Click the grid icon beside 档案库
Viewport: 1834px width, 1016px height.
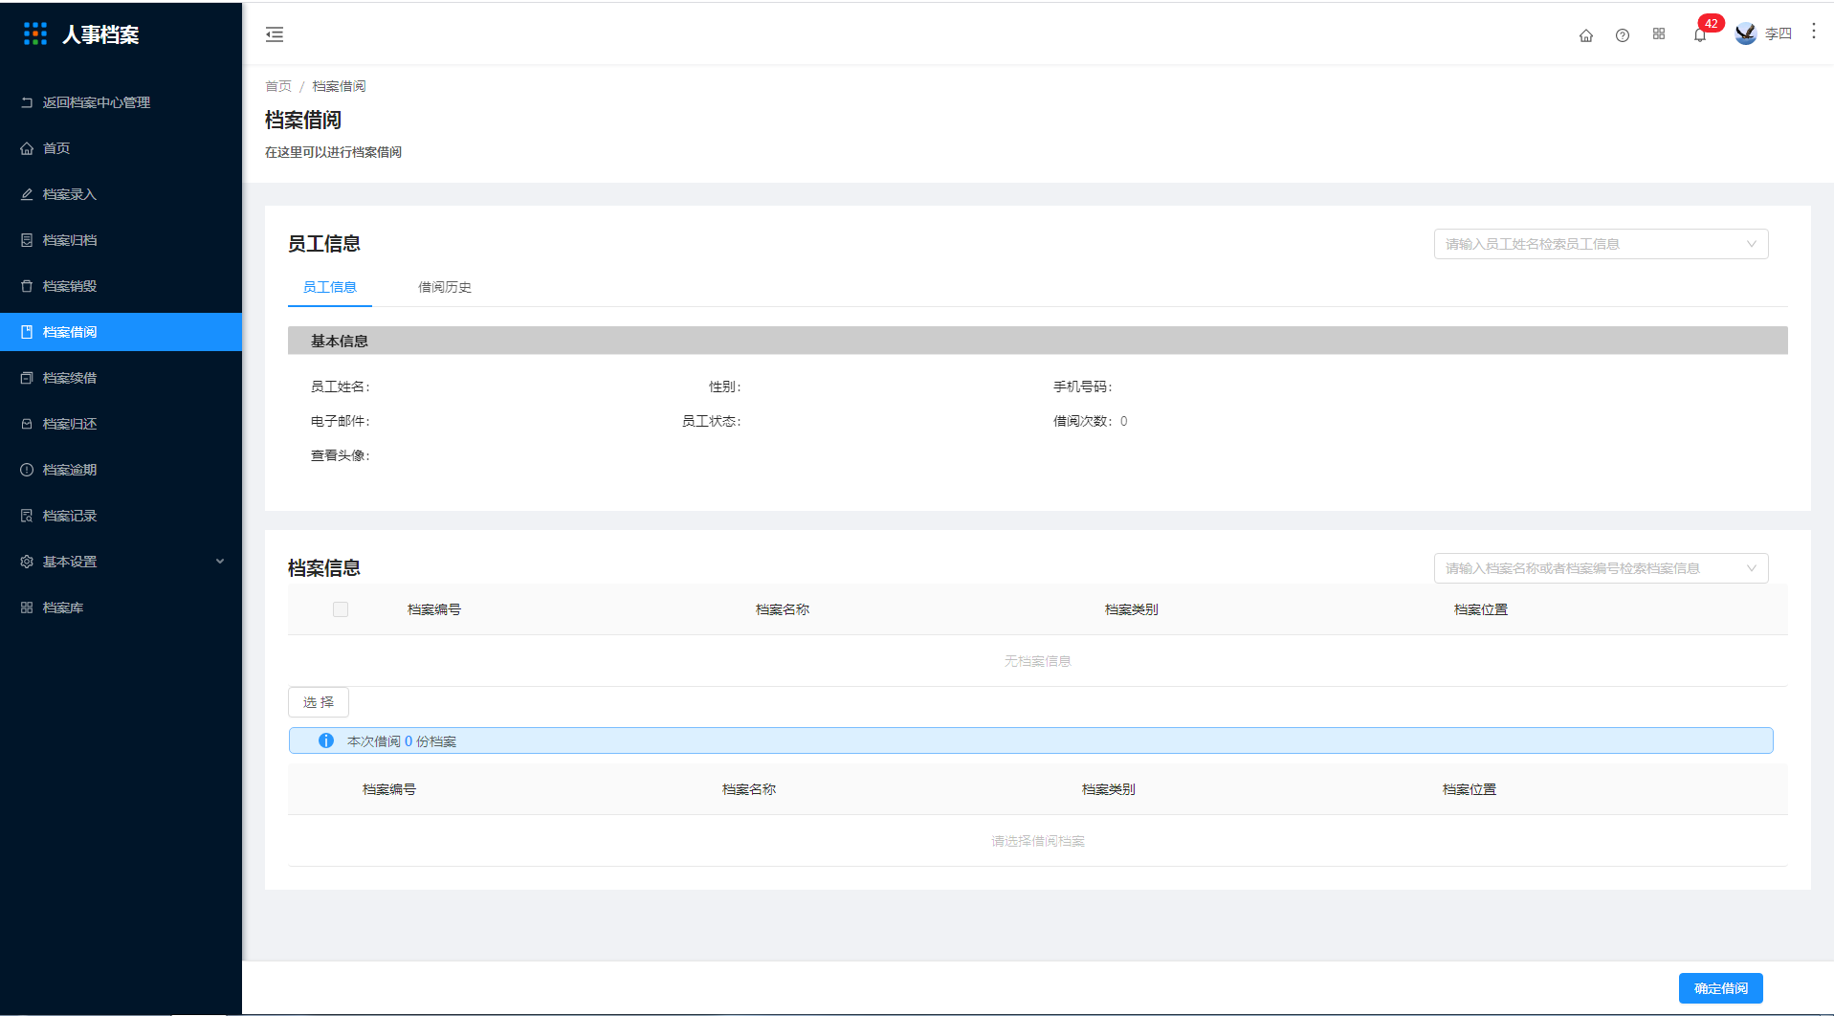27,607
